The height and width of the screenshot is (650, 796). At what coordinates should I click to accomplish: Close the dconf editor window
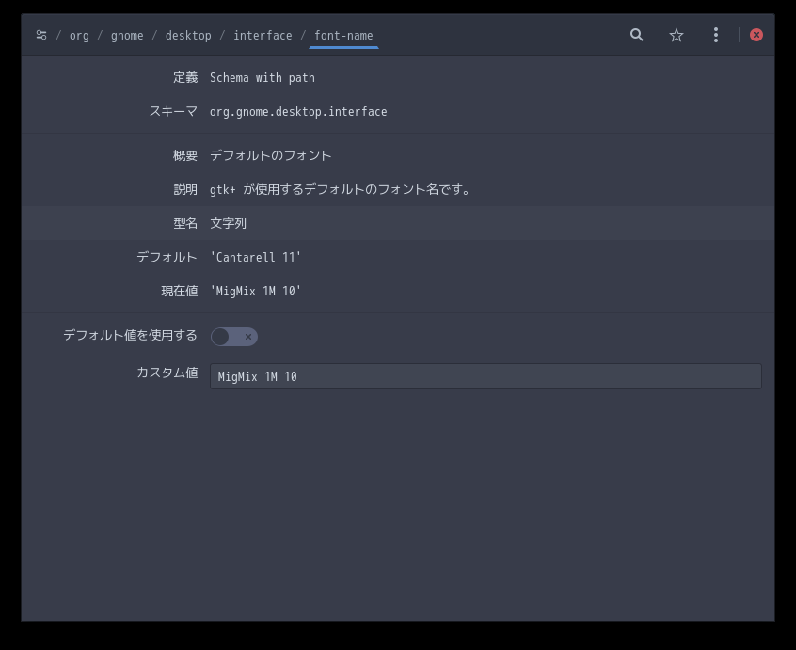(756, 35)
